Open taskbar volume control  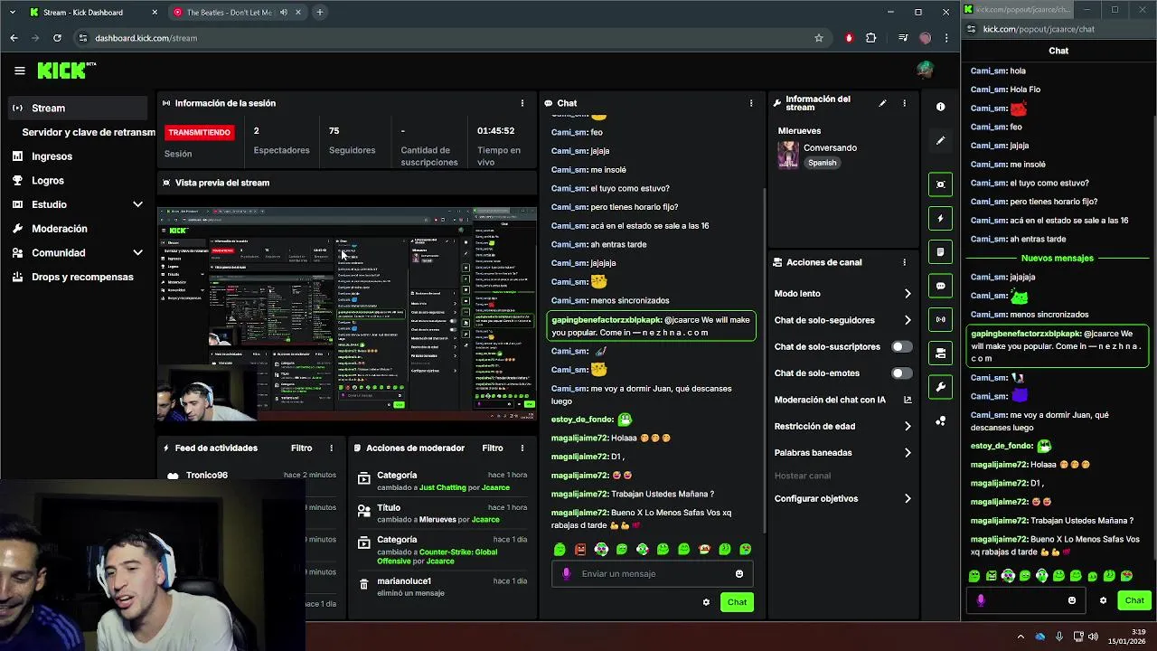point(1096,637)
